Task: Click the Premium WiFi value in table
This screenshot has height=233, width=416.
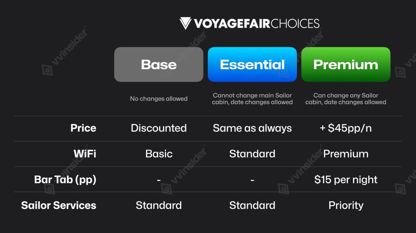Action: point(346,154)
